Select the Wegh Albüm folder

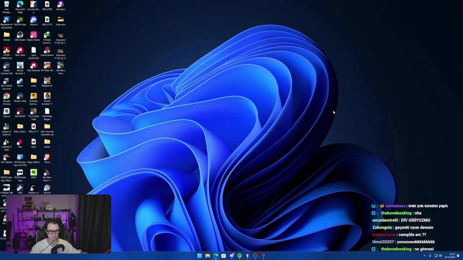[x=34, y=159]
